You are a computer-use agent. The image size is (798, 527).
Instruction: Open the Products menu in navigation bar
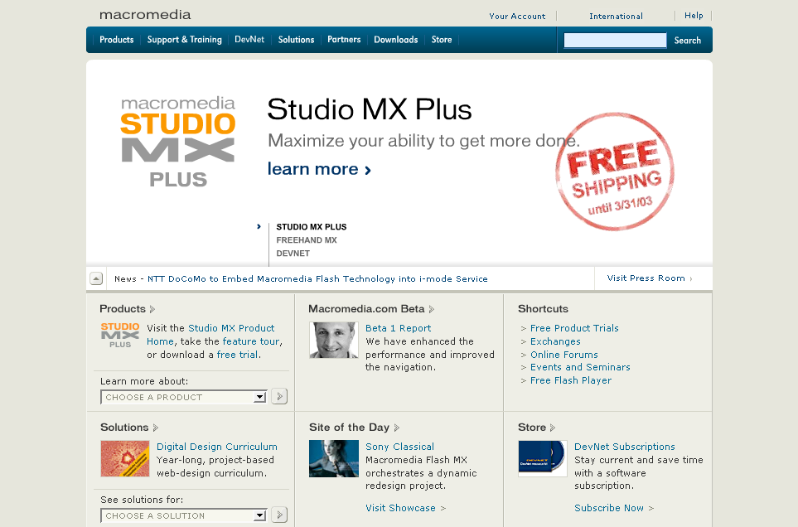coord(117,40)
